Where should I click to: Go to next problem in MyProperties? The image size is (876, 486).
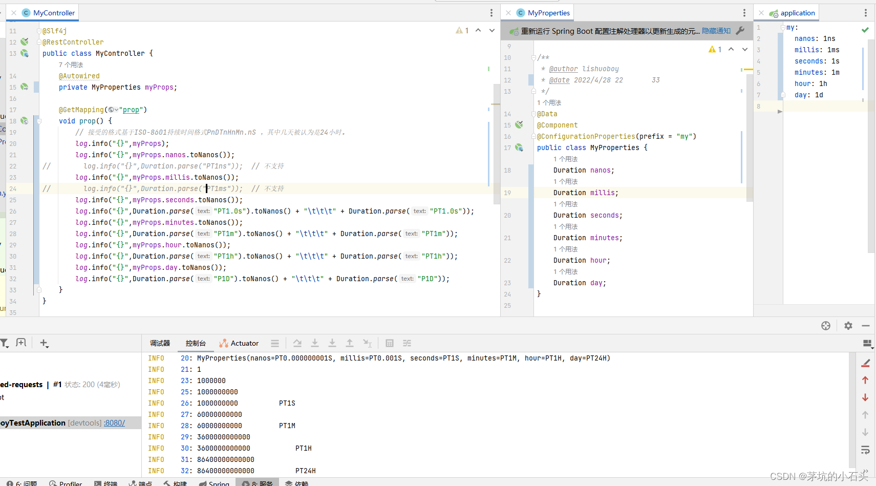click(745, 49)
